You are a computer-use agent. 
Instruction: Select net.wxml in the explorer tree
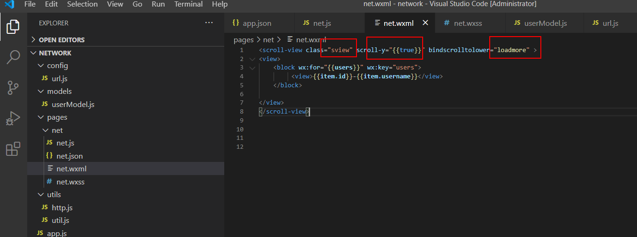126,168
